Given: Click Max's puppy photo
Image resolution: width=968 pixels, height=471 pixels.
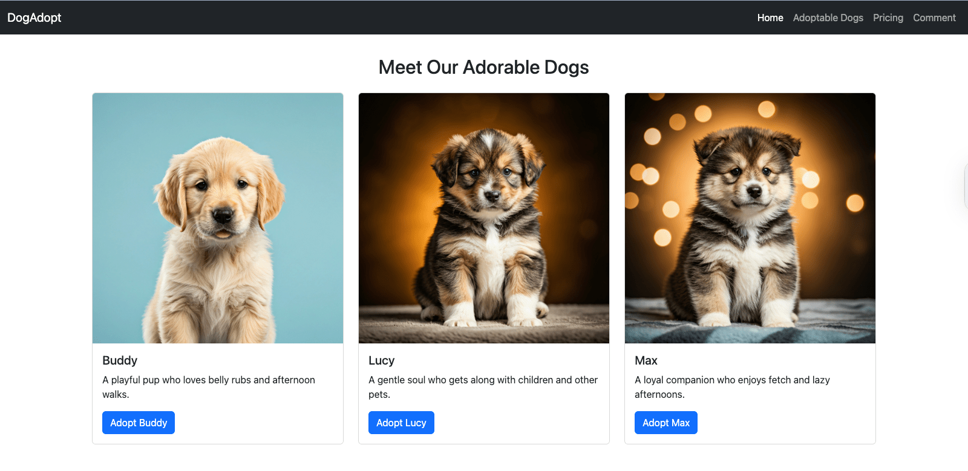Looking at the screenshot, I should click(749, 217).
